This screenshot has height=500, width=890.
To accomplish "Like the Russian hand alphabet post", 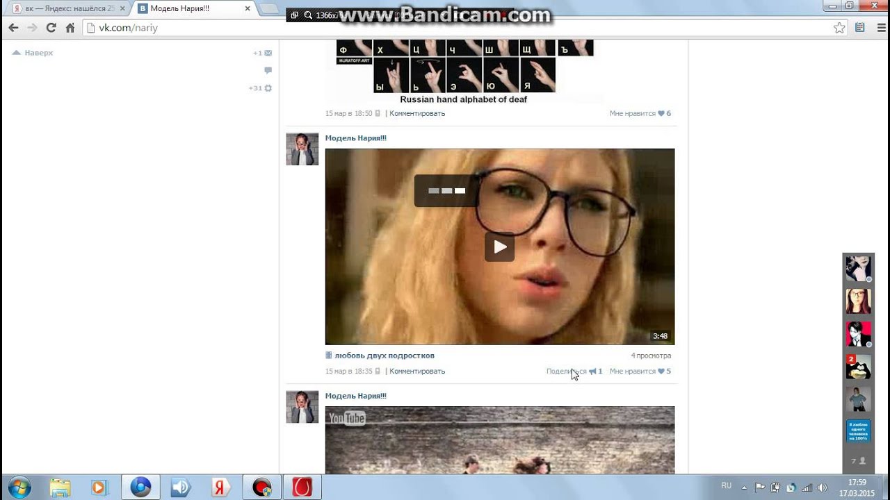I will click(640, 113).
